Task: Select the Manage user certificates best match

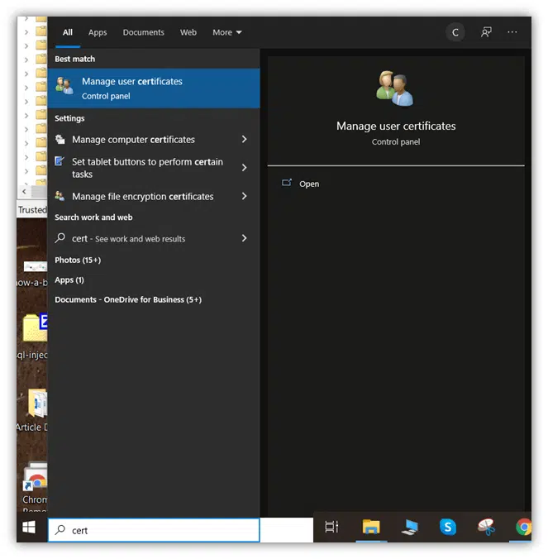Action: pyautogui.click(x=154, y=88)
